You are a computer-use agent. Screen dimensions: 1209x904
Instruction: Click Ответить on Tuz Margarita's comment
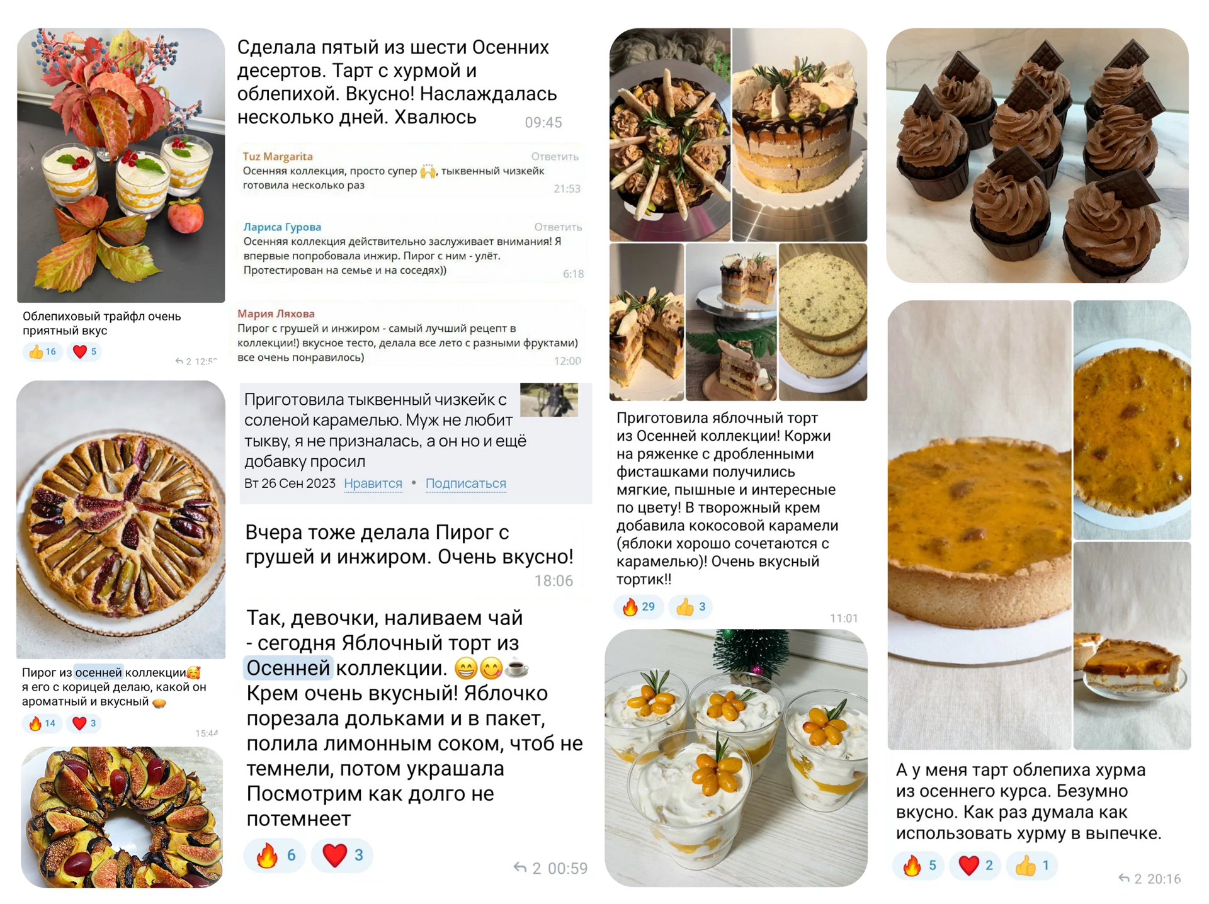pos(555,157)
